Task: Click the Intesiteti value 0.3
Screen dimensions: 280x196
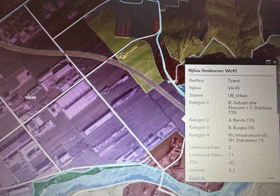Action: [232, 170]
